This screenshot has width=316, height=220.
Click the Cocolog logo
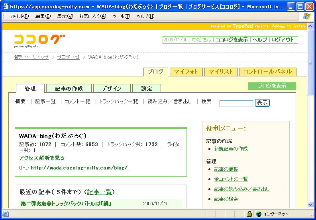(39, 40)
